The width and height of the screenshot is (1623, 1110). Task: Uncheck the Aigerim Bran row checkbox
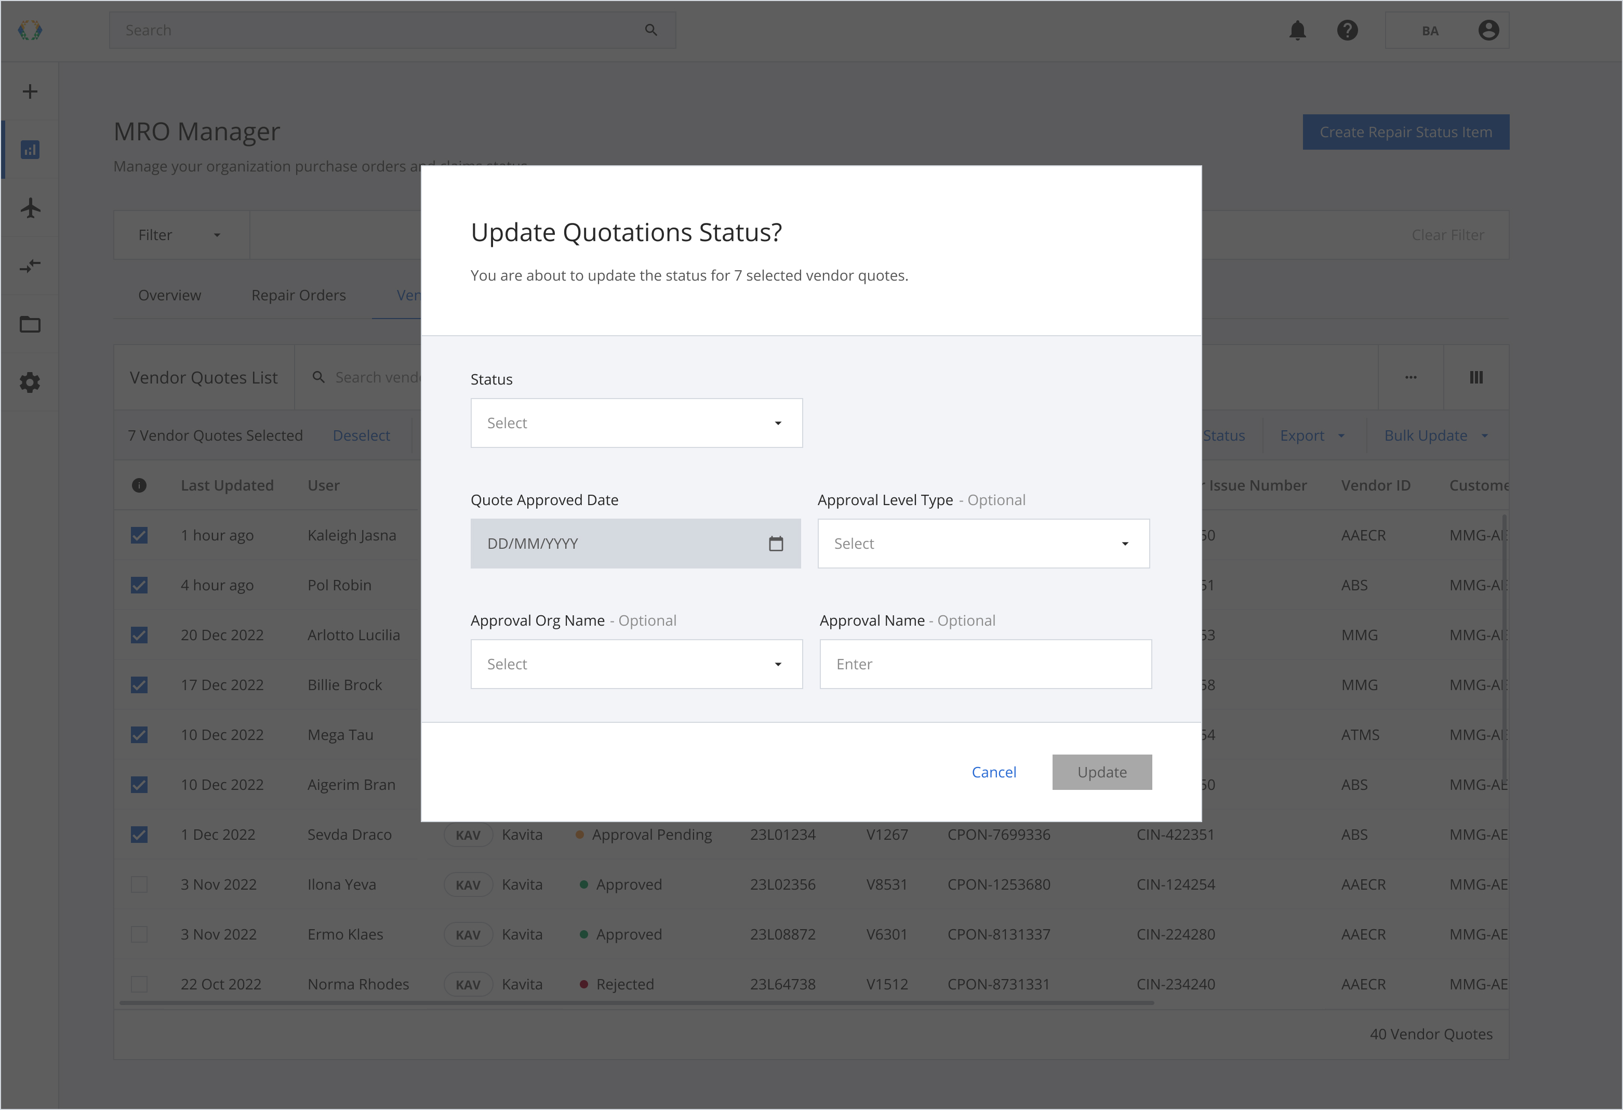[139, 785]
